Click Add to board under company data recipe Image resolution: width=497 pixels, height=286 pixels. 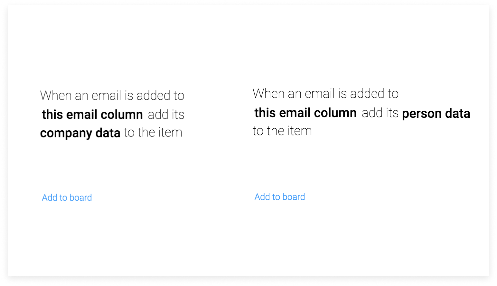67,197
